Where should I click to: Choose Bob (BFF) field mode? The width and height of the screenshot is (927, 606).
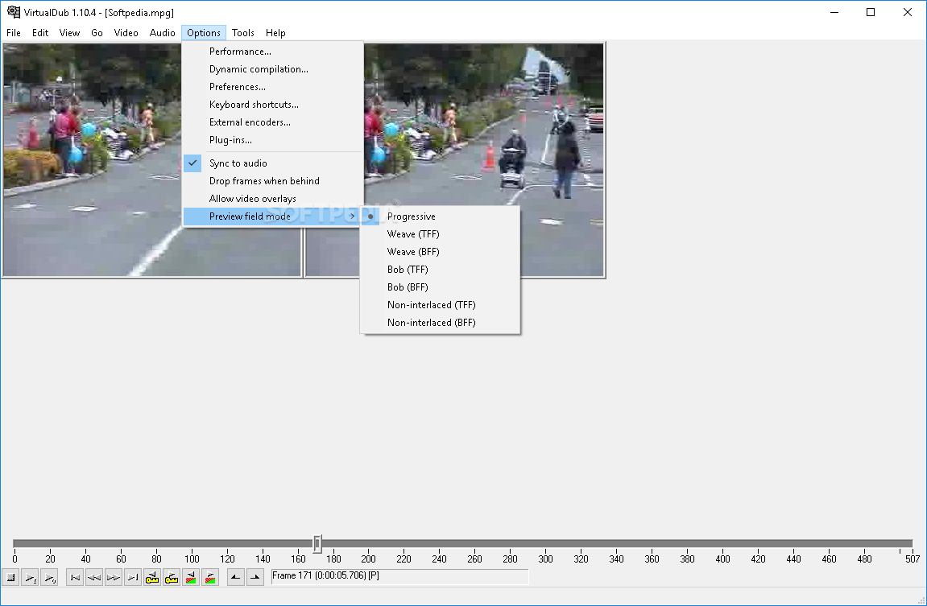(440, 287)
